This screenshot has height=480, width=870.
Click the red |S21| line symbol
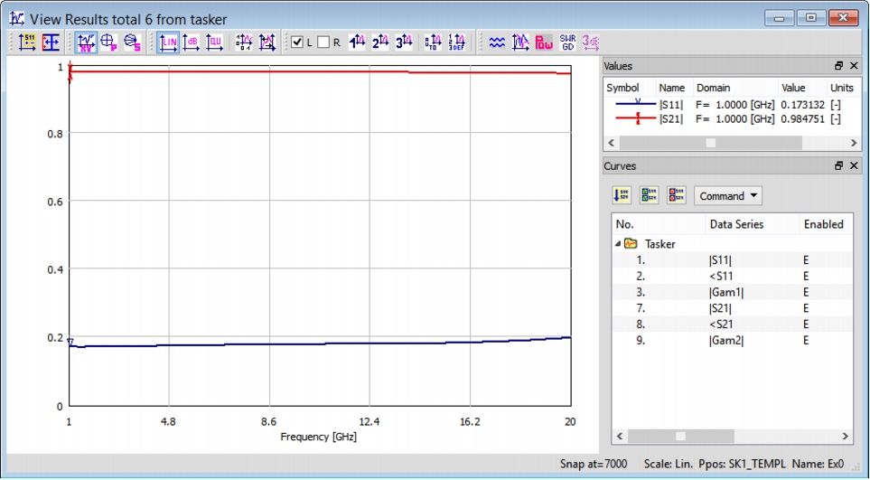pos(636,118)
